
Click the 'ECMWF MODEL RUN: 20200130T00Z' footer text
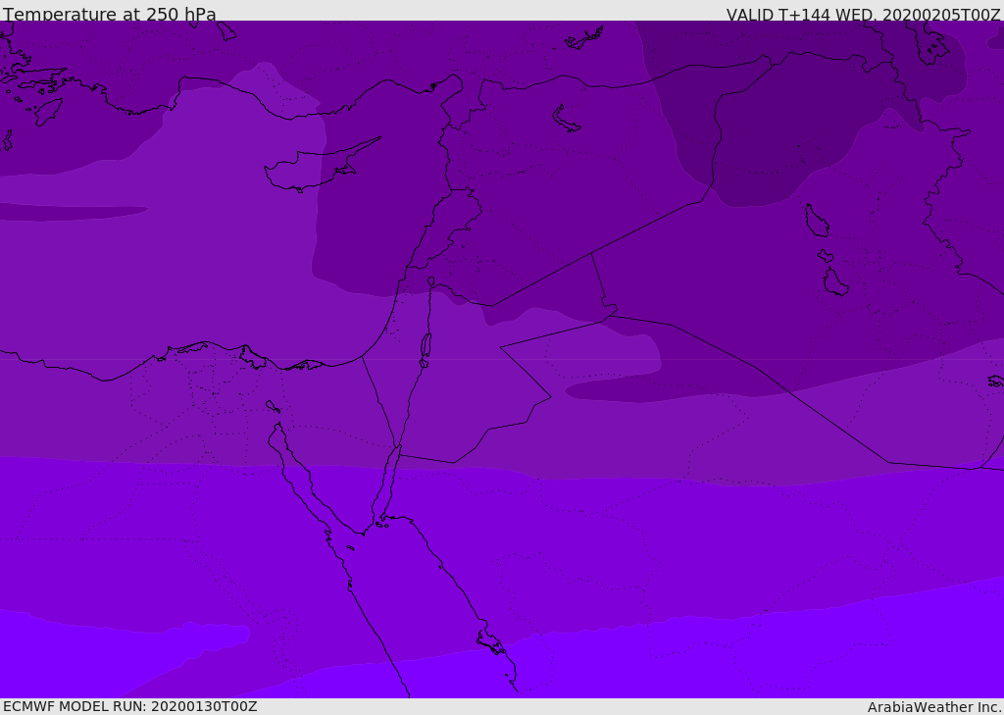pyautogui.click(x=130, y=706)
